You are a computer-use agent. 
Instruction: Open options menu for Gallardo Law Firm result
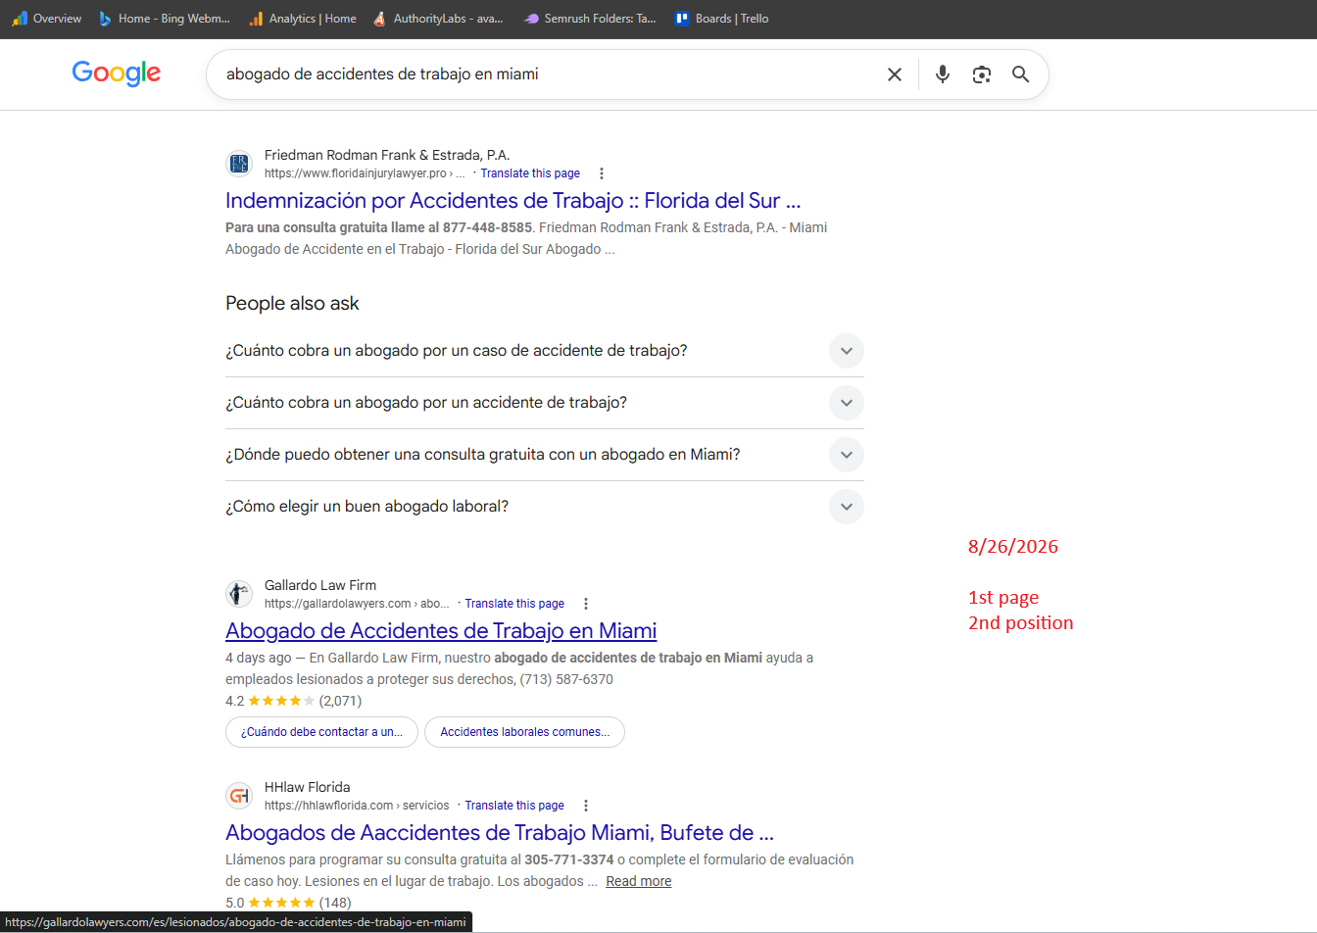coord(586,604)
